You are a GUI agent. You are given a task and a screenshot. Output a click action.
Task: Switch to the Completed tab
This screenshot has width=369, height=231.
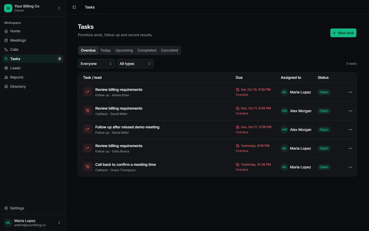tap(147, 50)
